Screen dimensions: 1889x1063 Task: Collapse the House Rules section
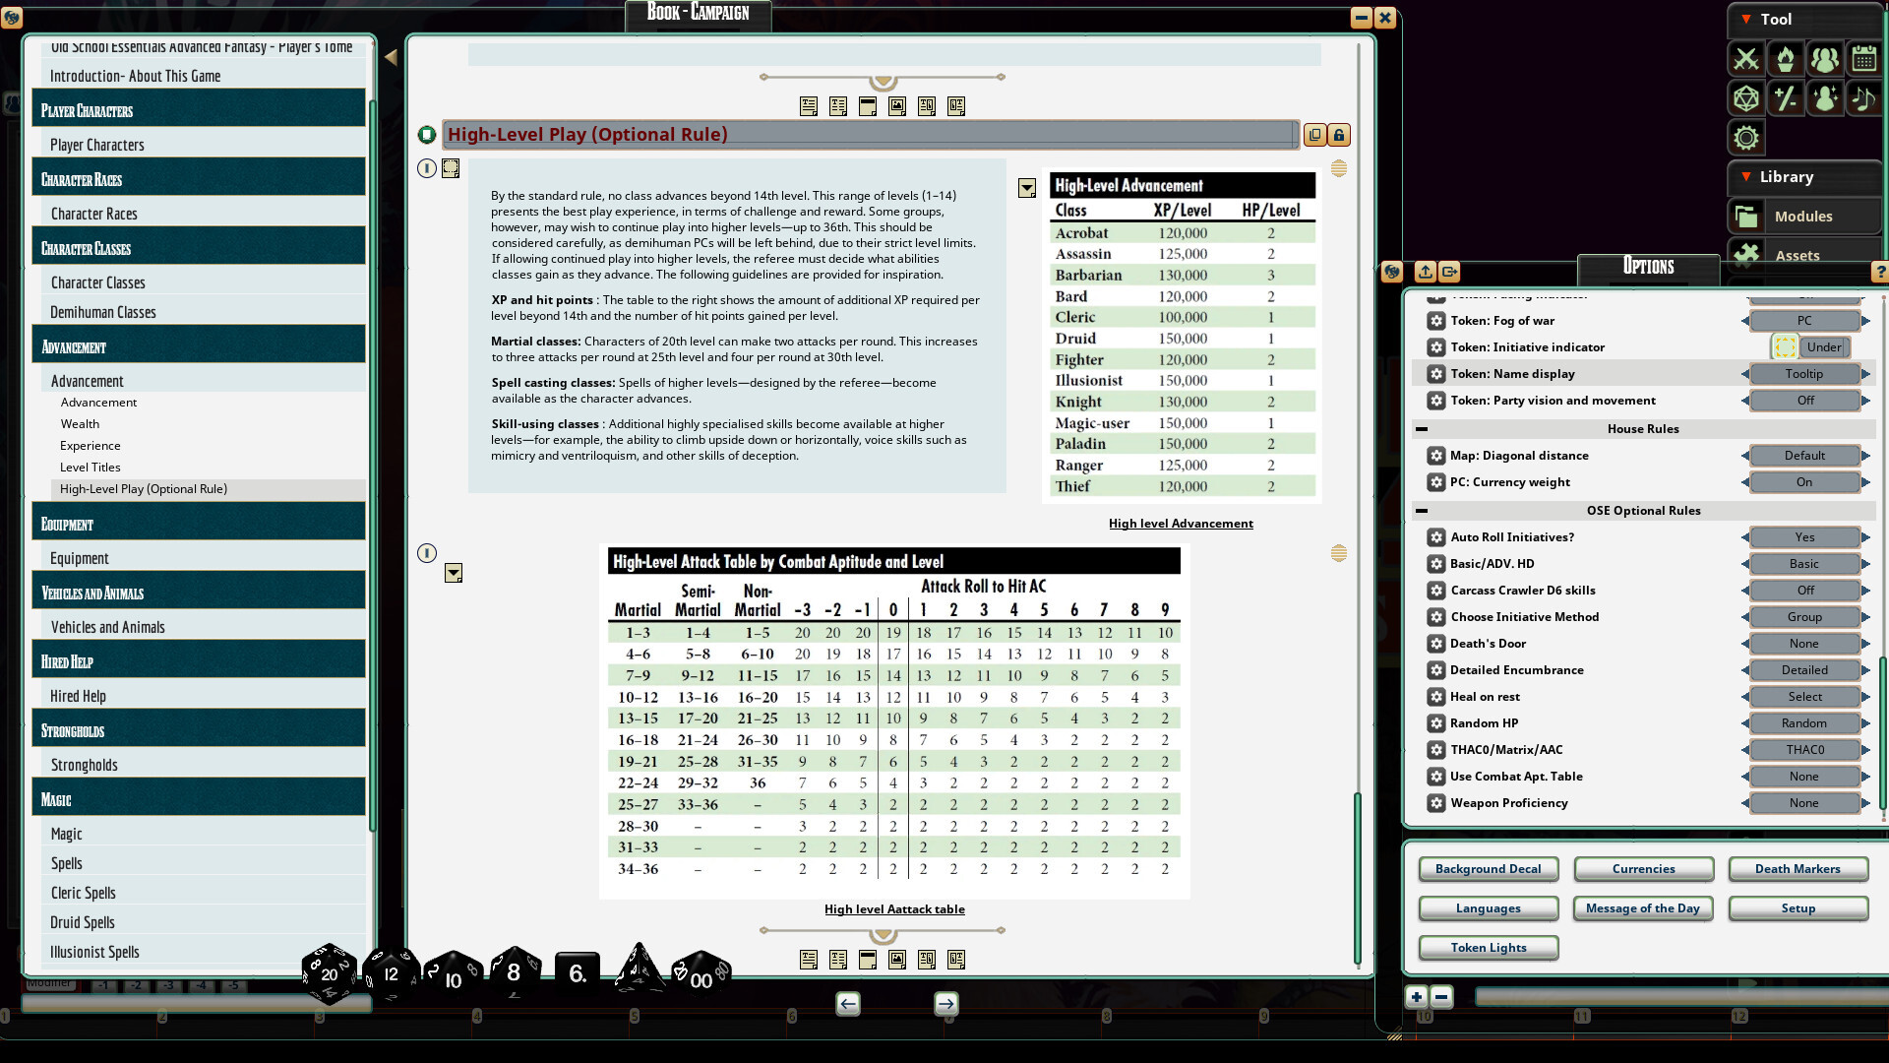click(1422, 429)
